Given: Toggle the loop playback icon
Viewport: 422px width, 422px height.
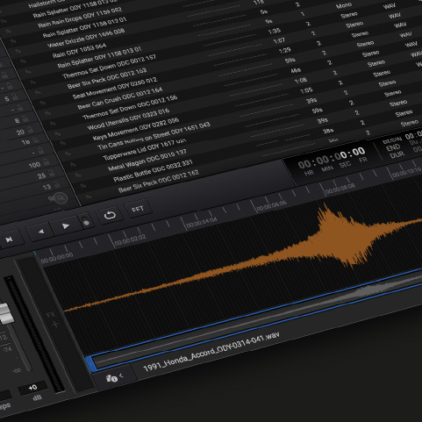Looking at the screenshot, I should point(110,216).
